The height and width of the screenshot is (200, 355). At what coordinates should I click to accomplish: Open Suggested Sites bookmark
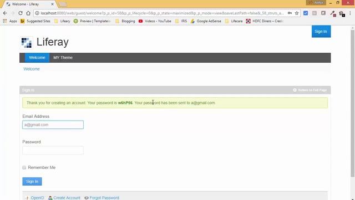point(35,21)
